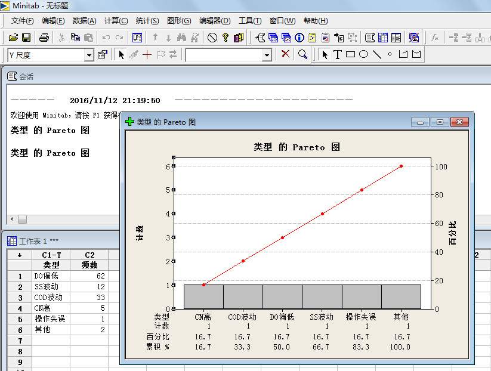This screenshot has height=371, width=491.
Task: Click the first session heading 类型 的 Pareto 图
Action: click(x=50, y=130)
